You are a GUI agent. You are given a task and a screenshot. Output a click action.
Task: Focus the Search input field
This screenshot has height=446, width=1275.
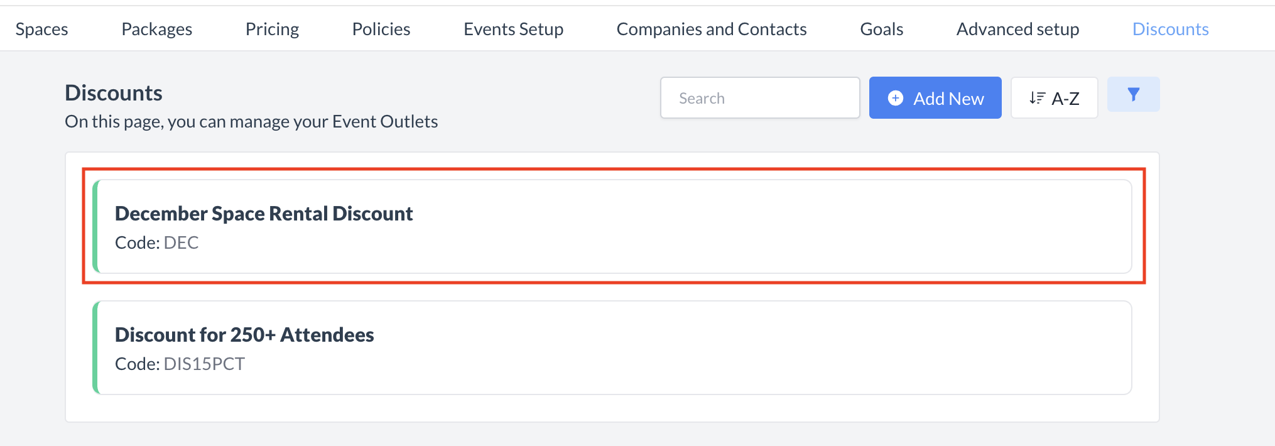[759, 98]
